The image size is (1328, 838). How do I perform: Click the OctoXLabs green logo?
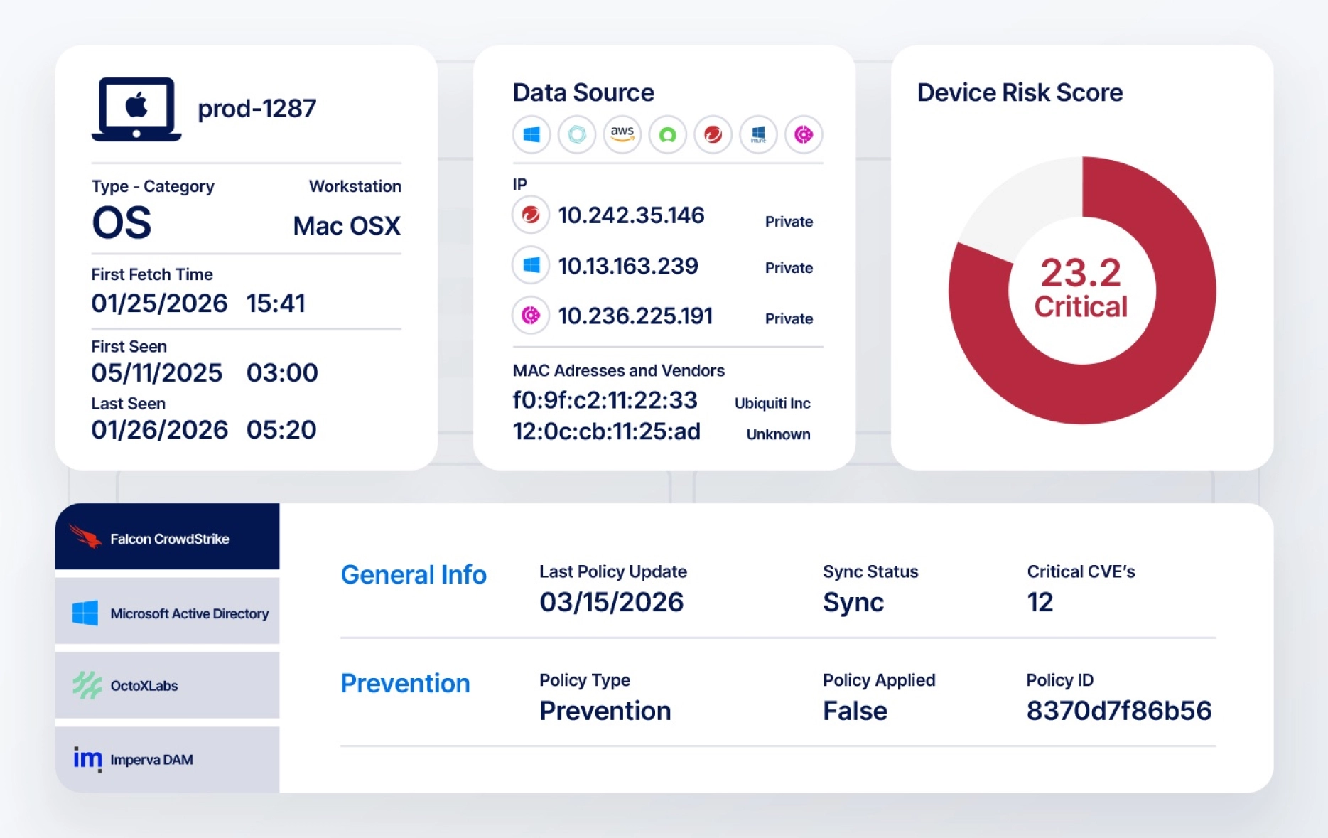(x=87, y=685)
